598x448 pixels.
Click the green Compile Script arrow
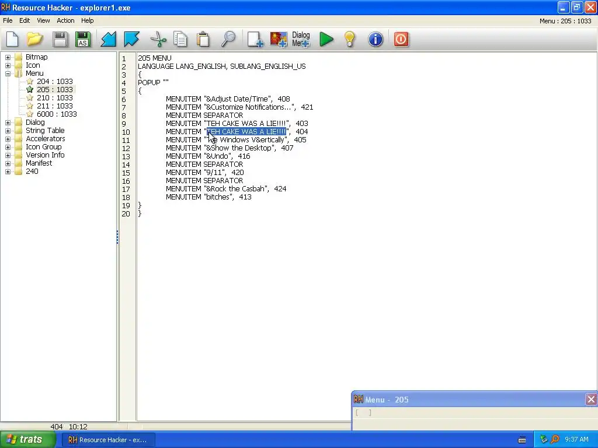click(x=326, y=39)
